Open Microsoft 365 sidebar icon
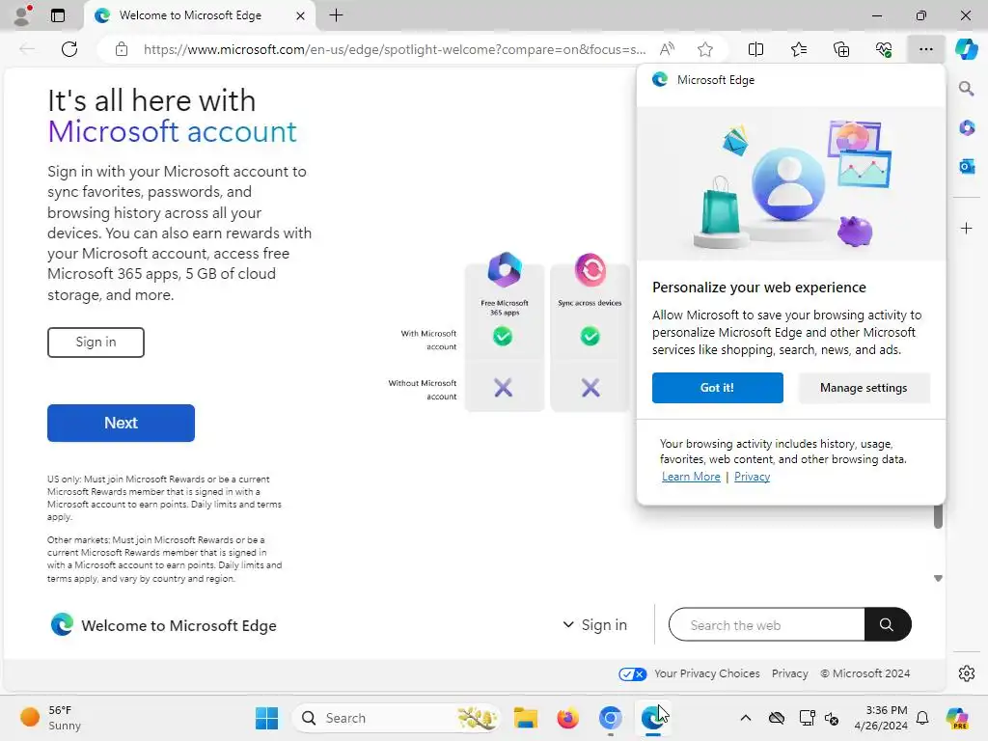The image size is (988, 741). click(x=967, y=128)
